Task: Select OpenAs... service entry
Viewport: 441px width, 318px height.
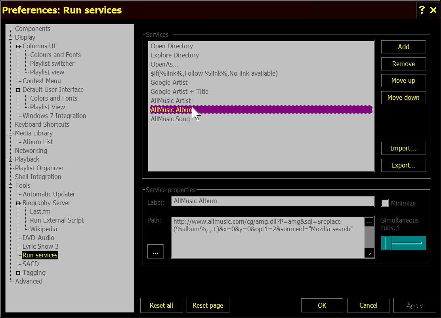Action: 261,65
